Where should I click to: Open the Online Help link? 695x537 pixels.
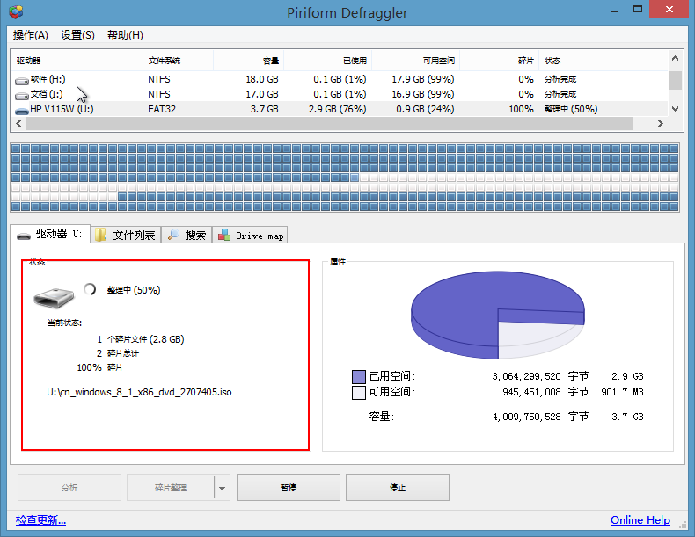640,519
